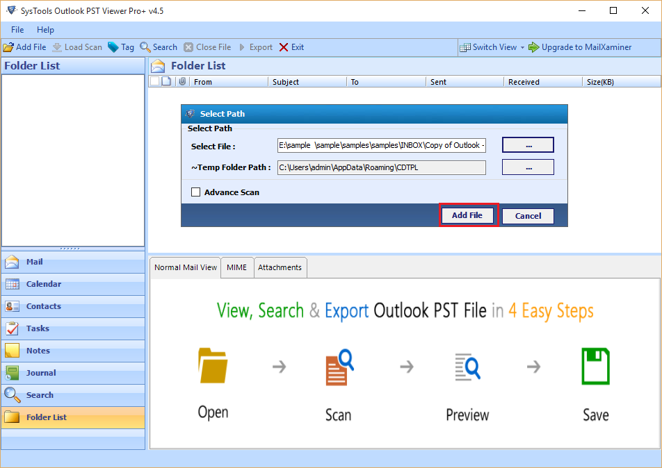This screenshot has height=468, width=662.
Task: Switch to the Attachments tab
Action: click(x=280, y=267)
